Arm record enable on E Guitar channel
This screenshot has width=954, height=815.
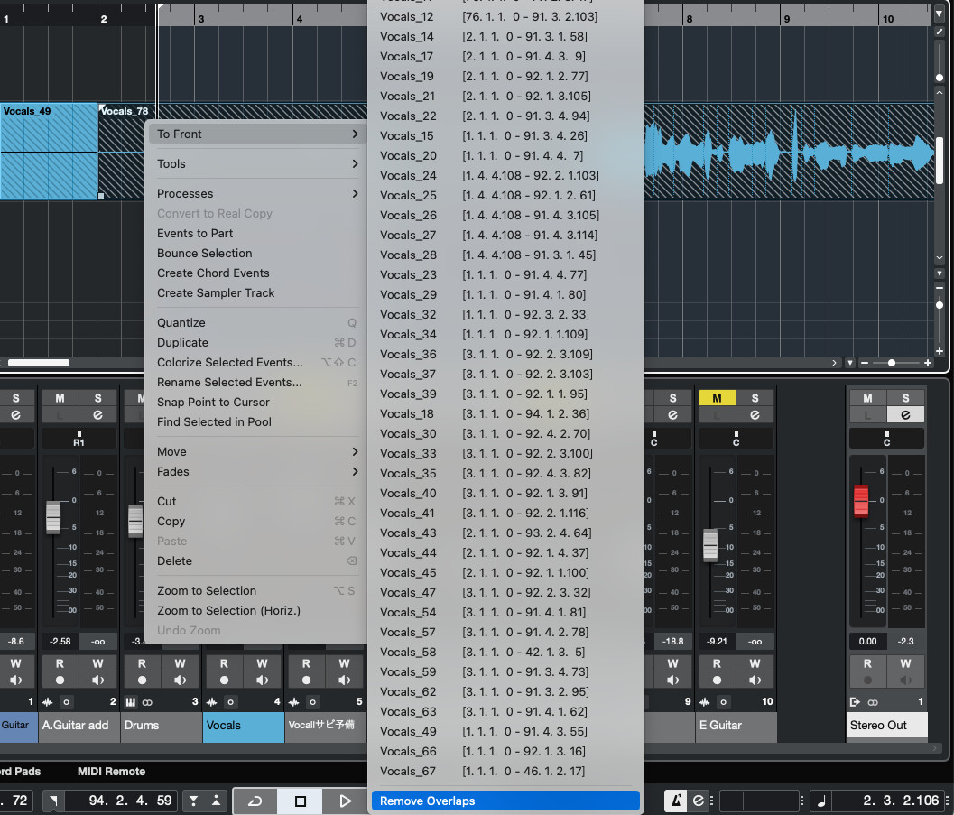pyautogui.click(x=718, y=680)
